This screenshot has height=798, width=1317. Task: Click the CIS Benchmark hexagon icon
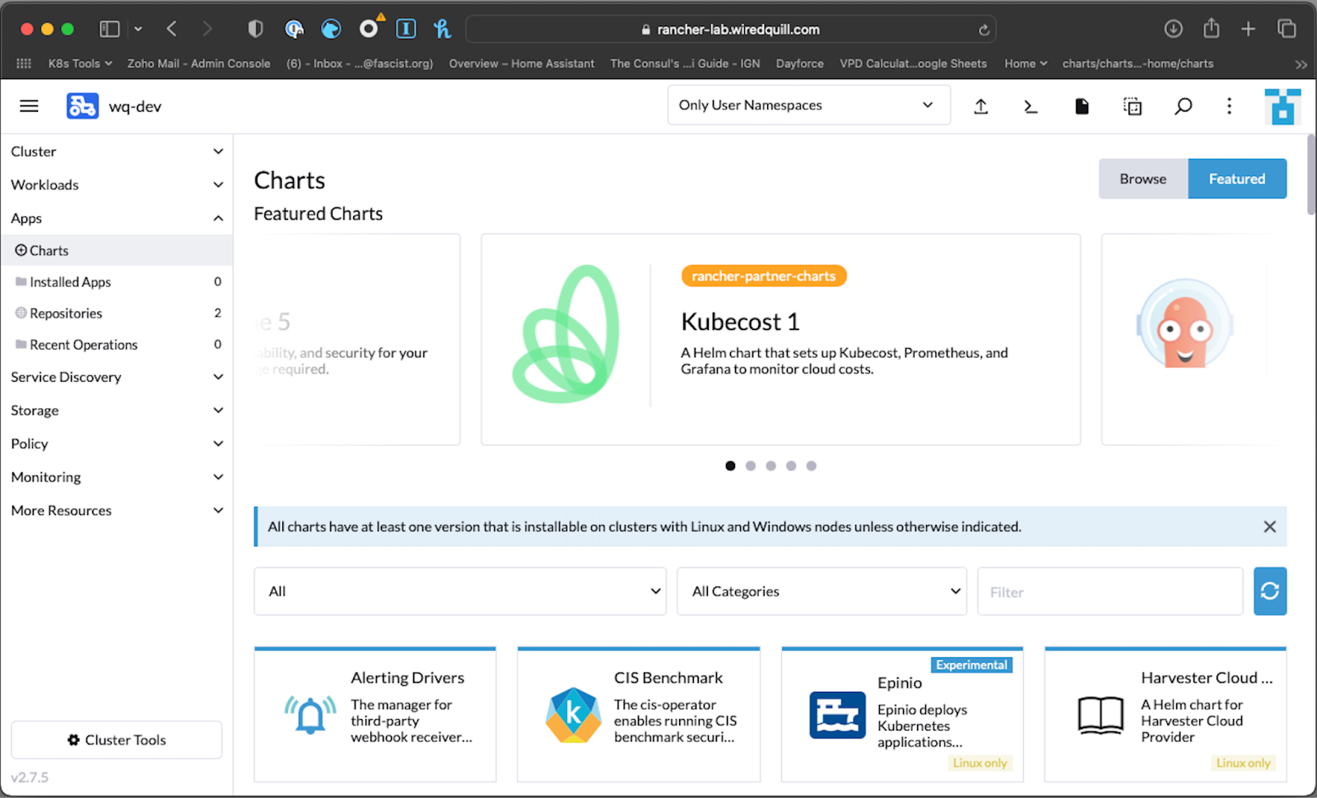pos(573,715)
